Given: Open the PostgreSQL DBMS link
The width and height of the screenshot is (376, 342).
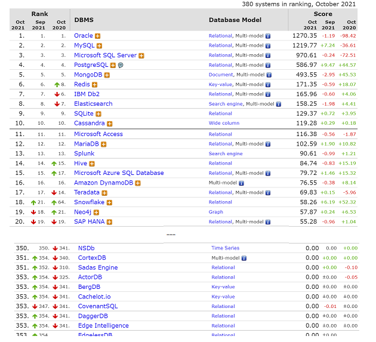Looking at the screenshot, I should tap(91, 65).
